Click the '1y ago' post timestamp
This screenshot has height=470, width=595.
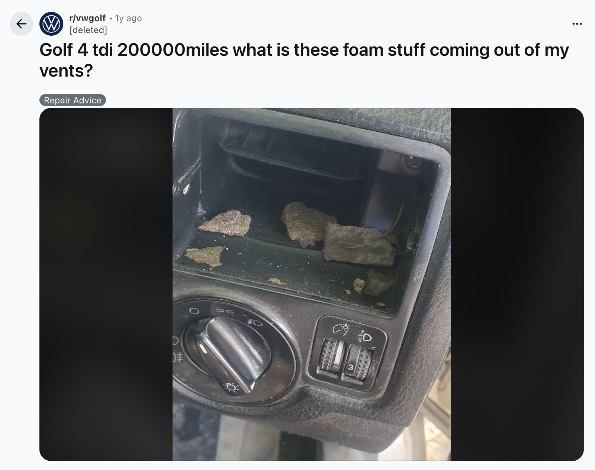(128, 18)
